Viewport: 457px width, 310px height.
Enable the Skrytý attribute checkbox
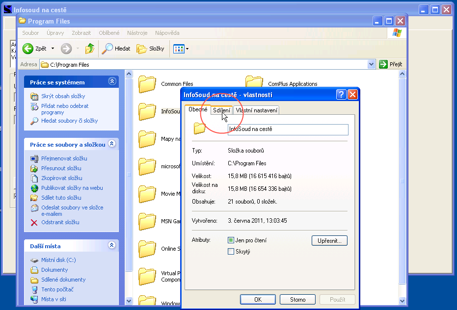point(231,251)
